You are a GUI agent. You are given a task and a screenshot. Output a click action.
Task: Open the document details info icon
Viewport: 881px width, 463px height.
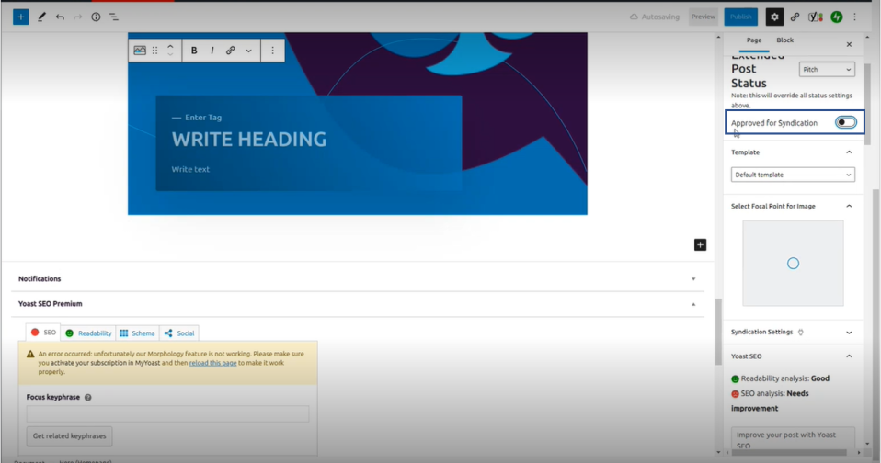click(x=96, y=17)
